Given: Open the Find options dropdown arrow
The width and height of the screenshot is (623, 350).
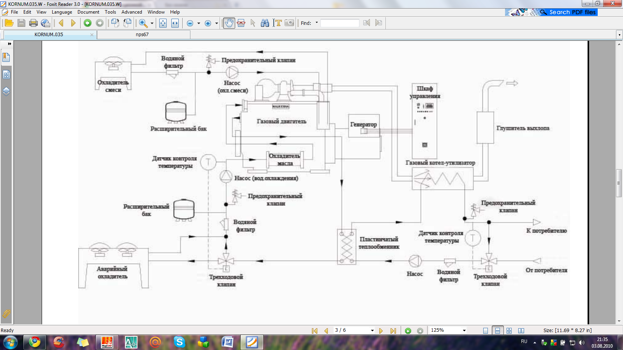Looking at the screenshot, I should 317,23.
